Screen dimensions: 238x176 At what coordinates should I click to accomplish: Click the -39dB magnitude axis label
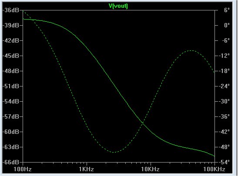coord(11,25)
